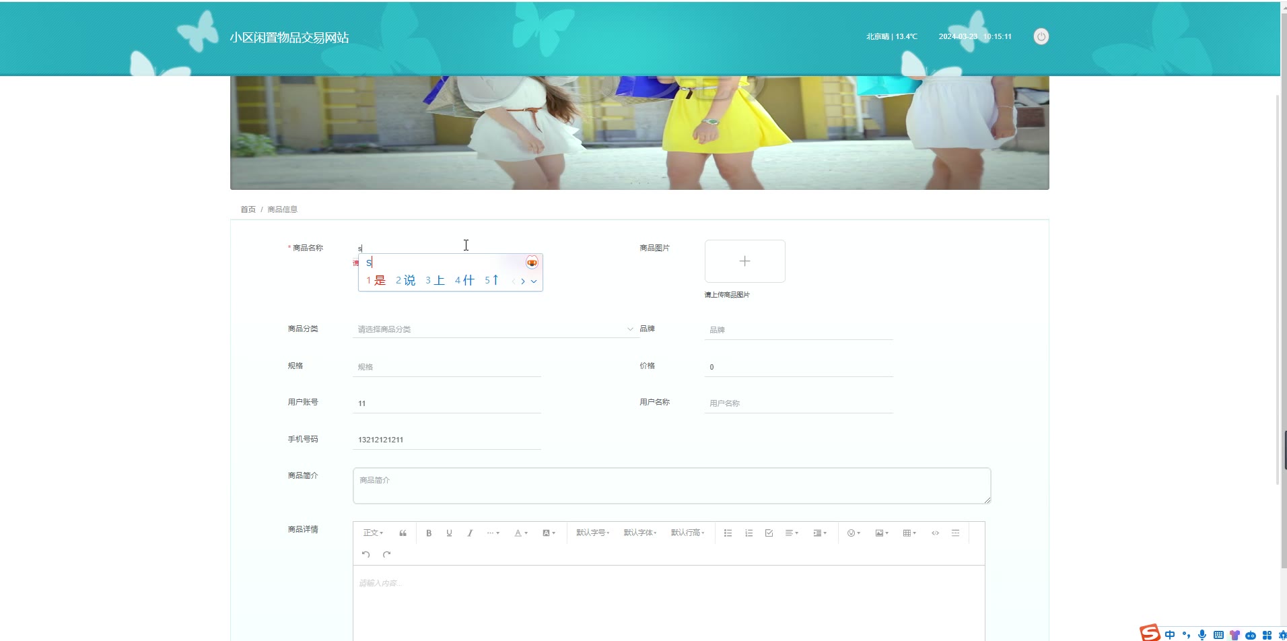Open the emoji picker in editor toolbar
Image resolution: width=1287 pixels, height=641 pixels.
pyautogui.click(x=854, y=533)
